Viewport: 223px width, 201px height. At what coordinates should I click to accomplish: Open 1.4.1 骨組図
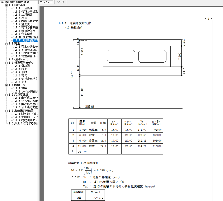21,66
